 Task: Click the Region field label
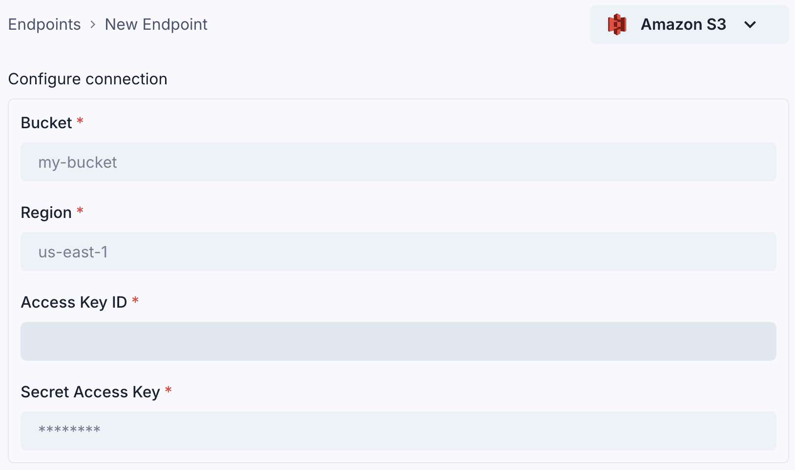click(46, 212)
